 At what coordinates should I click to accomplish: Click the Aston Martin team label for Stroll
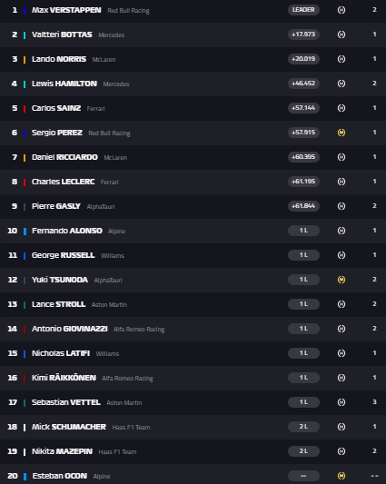(109, 305)
